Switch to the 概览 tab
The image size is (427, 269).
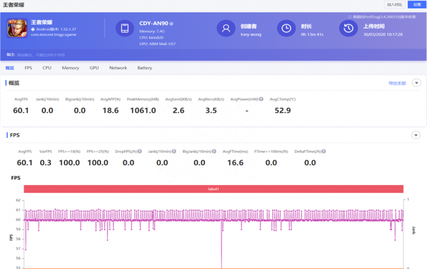[x=10, y=68]
